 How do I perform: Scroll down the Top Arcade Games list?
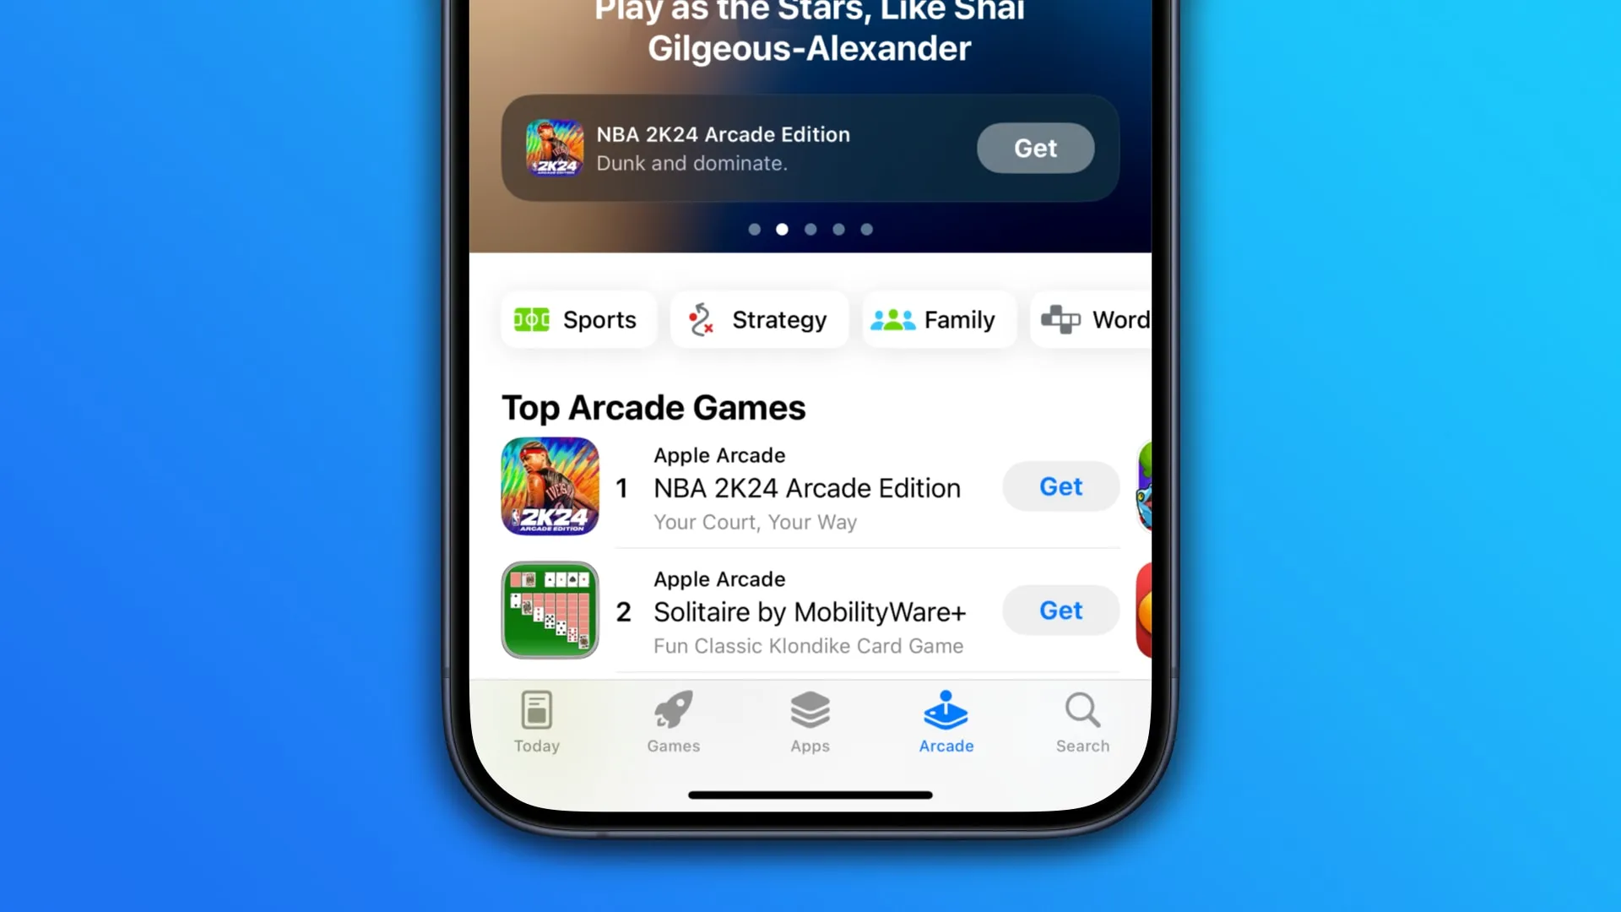point(810,546)
